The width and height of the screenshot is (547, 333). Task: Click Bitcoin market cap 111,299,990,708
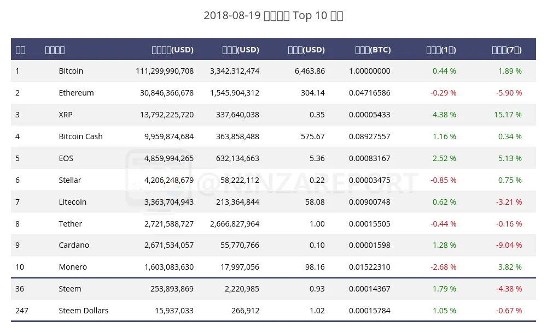pos(165,71)
